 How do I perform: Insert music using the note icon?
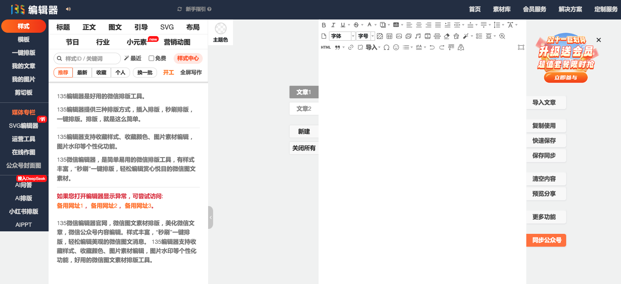418,36
